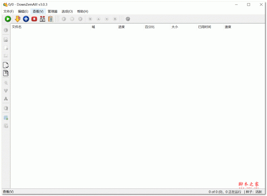Click the greyed circular disc sidebar icon
This screenshot has width=267, height=196.
tap(6, 108)
